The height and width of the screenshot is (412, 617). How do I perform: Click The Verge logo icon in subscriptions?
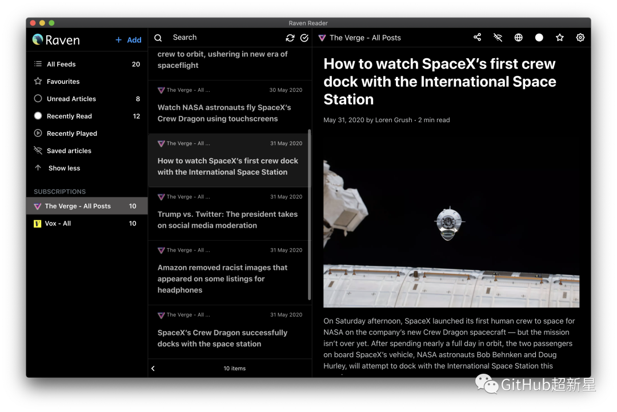[x=37, y=207]
